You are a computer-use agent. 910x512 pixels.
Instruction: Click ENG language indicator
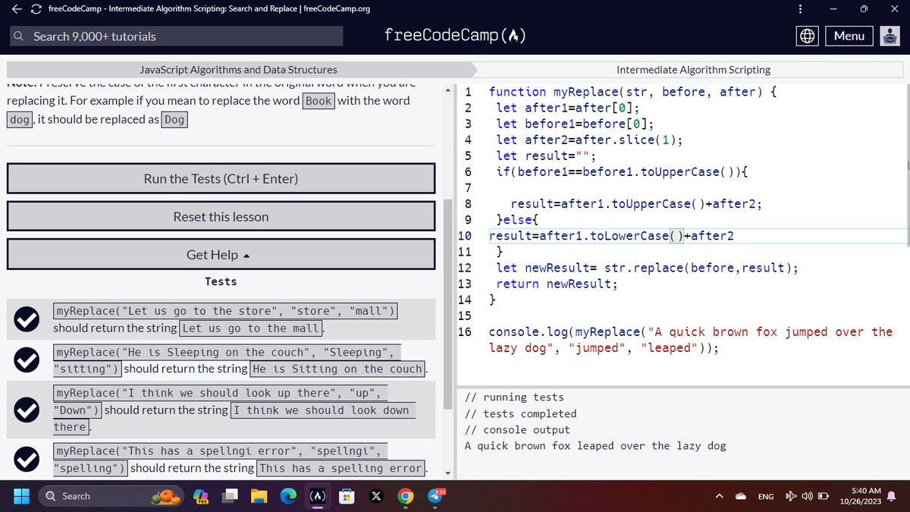point(766,497)
